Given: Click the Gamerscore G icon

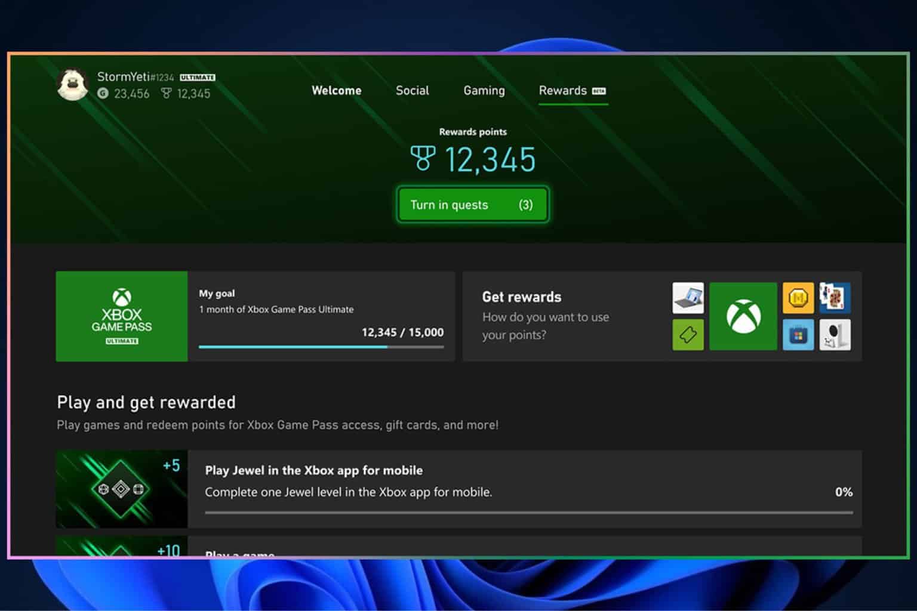Looking at the screenshot, I should coord(103,93).
